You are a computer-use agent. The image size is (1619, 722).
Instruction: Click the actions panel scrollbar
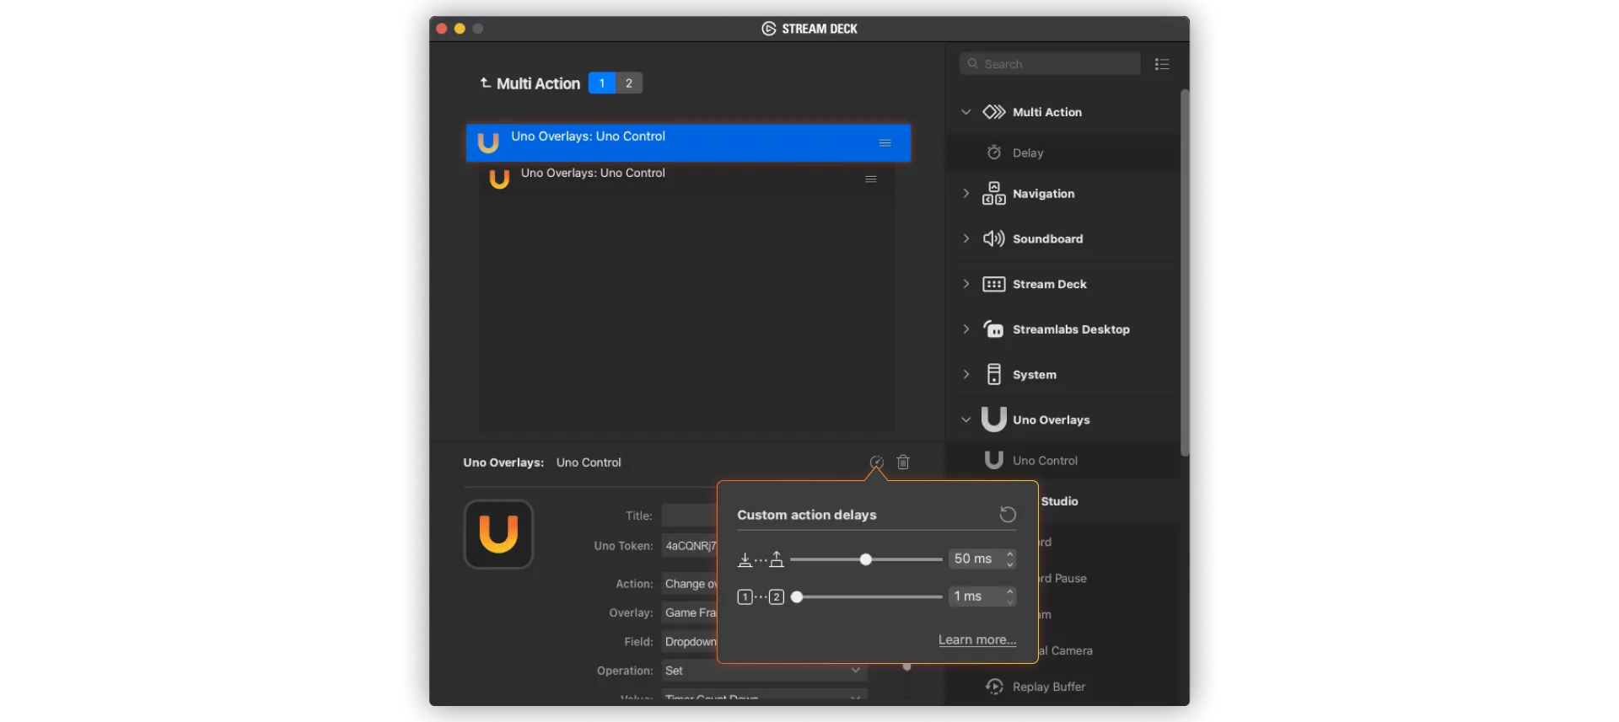pos(1185,273)
